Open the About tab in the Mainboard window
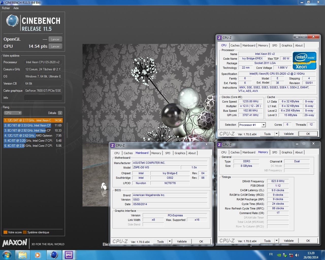This screenshot has width=325, height=260. (192, 153)
